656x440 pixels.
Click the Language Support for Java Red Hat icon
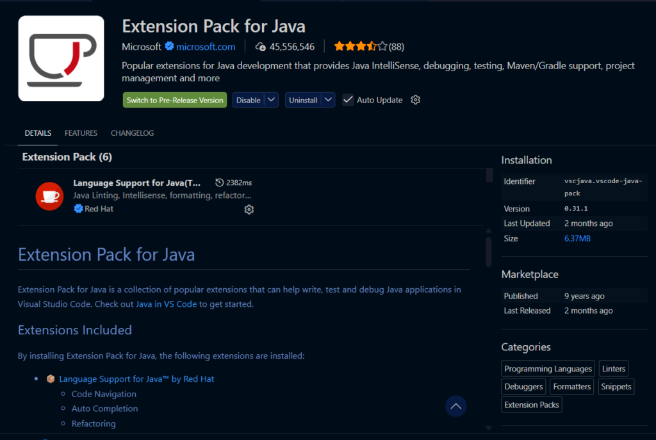tap(49, 196)
